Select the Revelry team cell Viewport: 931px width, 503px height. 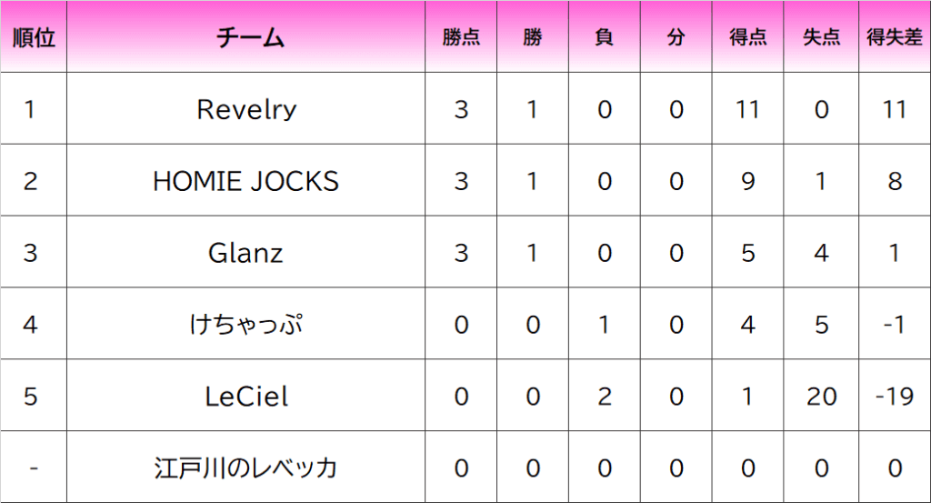(x=245, y=108)
